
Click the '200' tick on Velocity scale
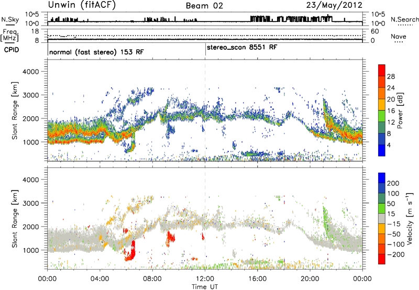[393, 183]
